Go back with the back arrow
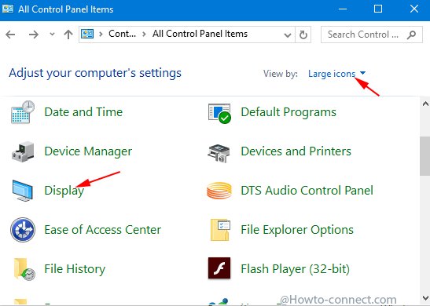This screenshot has height=306, width=430. point(10,35)
